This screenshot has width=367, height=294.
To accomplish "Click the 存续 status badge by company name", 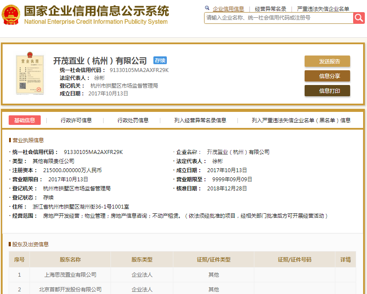I will pyautogui.click(x=160, y=60).
